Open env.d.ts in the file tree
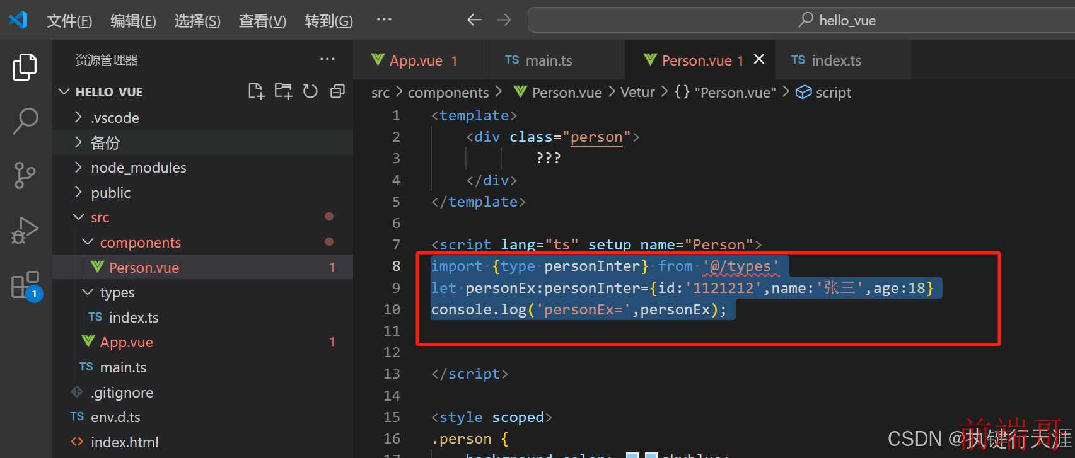This screenshot has width=1075, height=458. click(x=202, y=417)
